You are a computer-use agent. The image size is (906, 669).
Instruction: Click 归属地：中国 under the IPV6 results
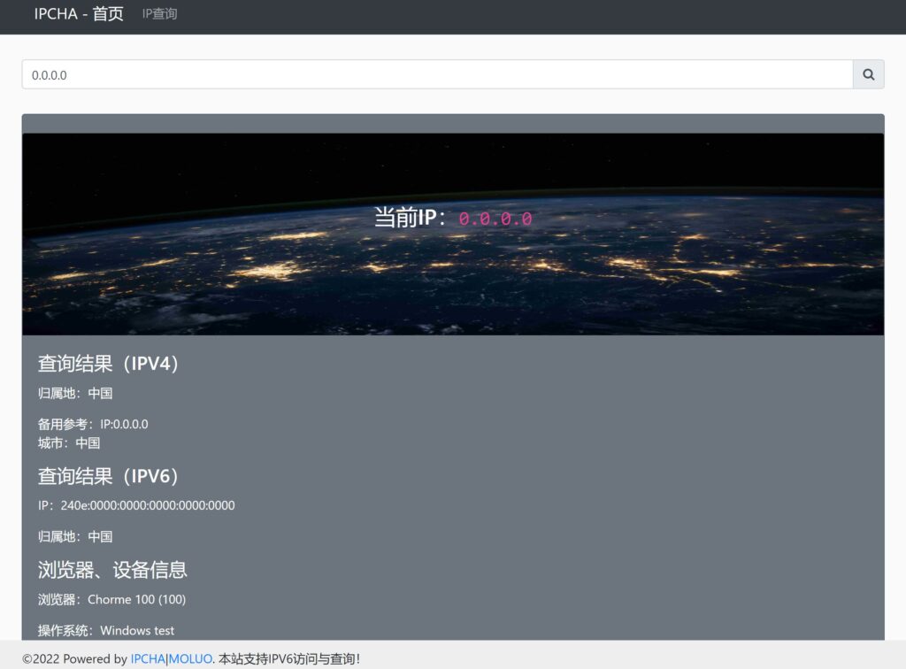click(x=75, y=536)
